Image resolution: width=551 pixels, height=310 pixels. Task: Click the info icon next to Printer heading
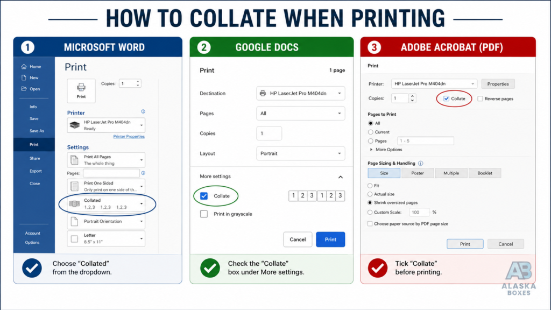click(x=143, y=111)
